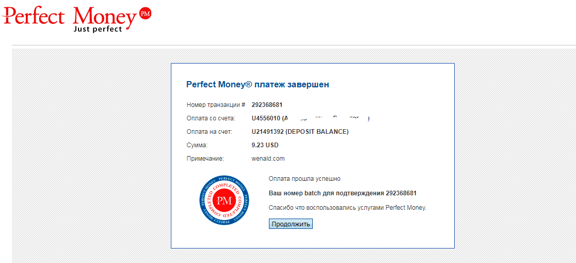
Task: Click the batch confirmation number line
Action: click(x=342, y=193)
